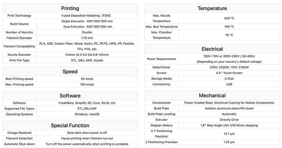Click the Temperature section header
Viewport: 282px width, 148px height.
[x=212, y=8]
